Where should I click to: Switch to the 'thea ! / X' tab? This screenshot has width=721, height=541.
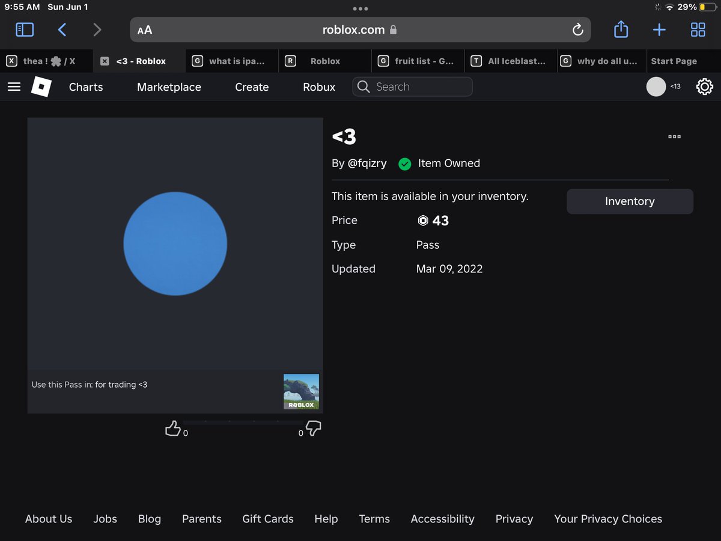tap(46, 61)
